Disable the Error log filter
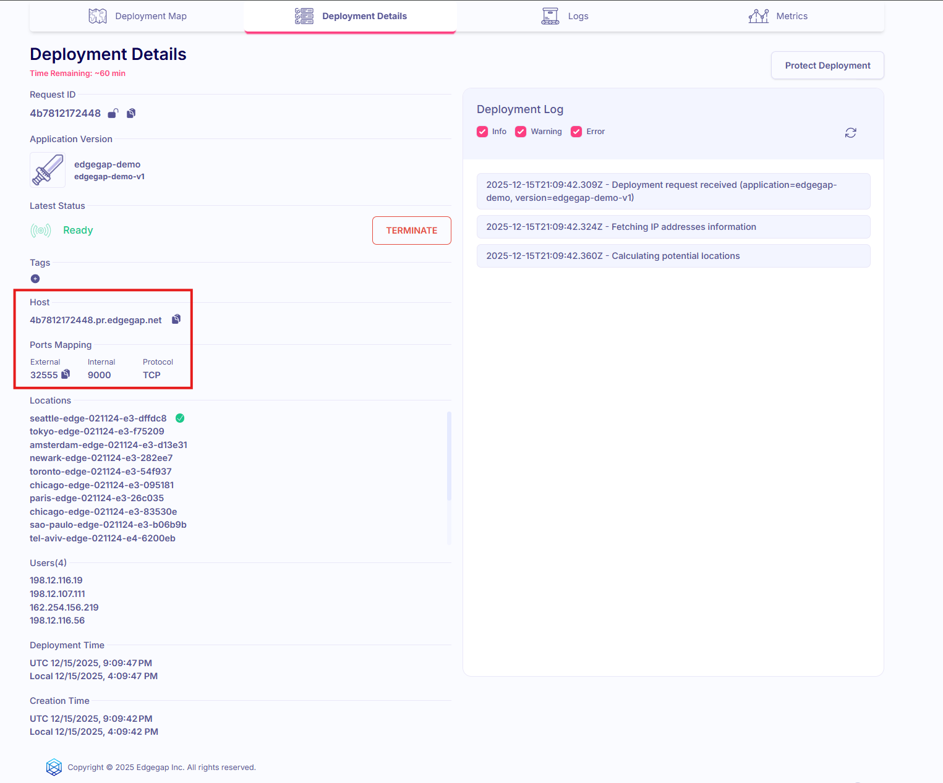The width and height of the screenshot is (943, 783). click(x=577, y=132)
